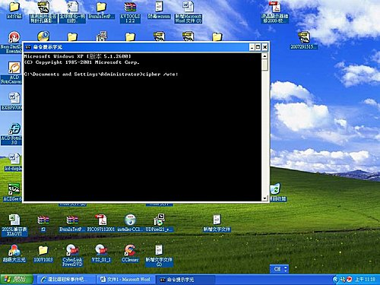Open the Command Prompt window system menu icon
The width and height of the screenshot is (380, 285).
(x=28, y=47)
